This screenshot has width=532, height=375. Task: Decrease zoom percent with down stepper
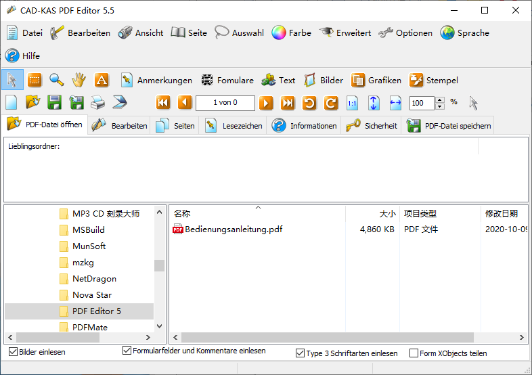440,106
